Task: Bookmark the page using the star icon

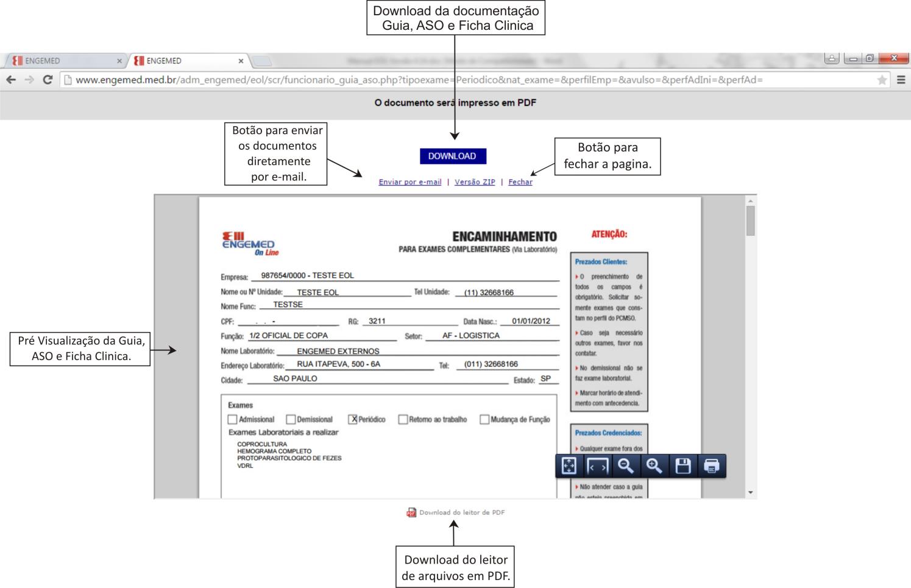Action: [882, 80]
